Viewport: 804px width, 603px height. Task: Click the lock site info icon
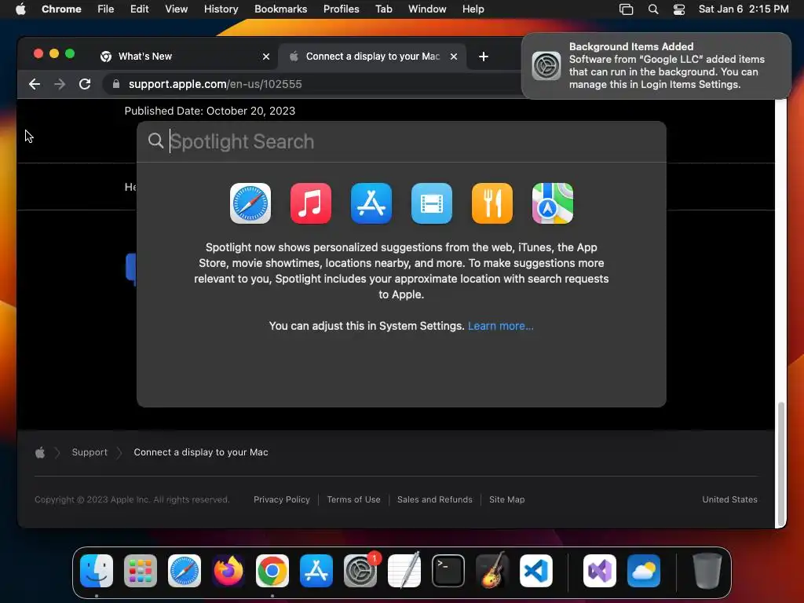[116, 84]
